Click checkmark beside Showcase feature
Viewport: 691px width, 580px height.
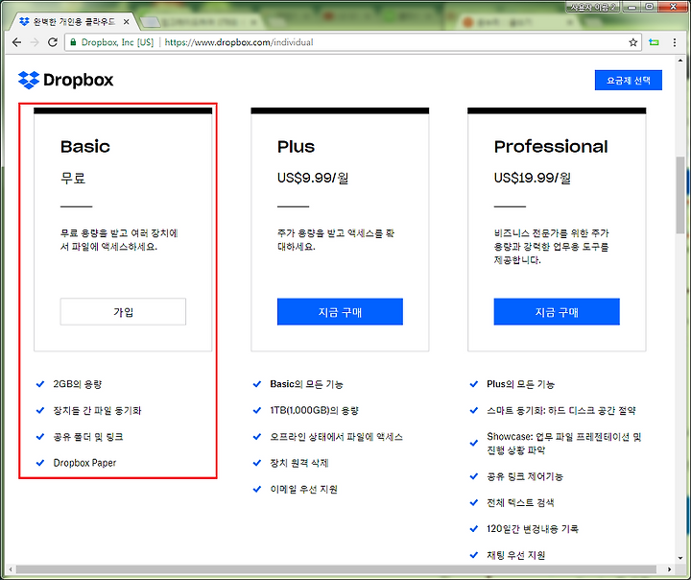[x=474, y=443]
